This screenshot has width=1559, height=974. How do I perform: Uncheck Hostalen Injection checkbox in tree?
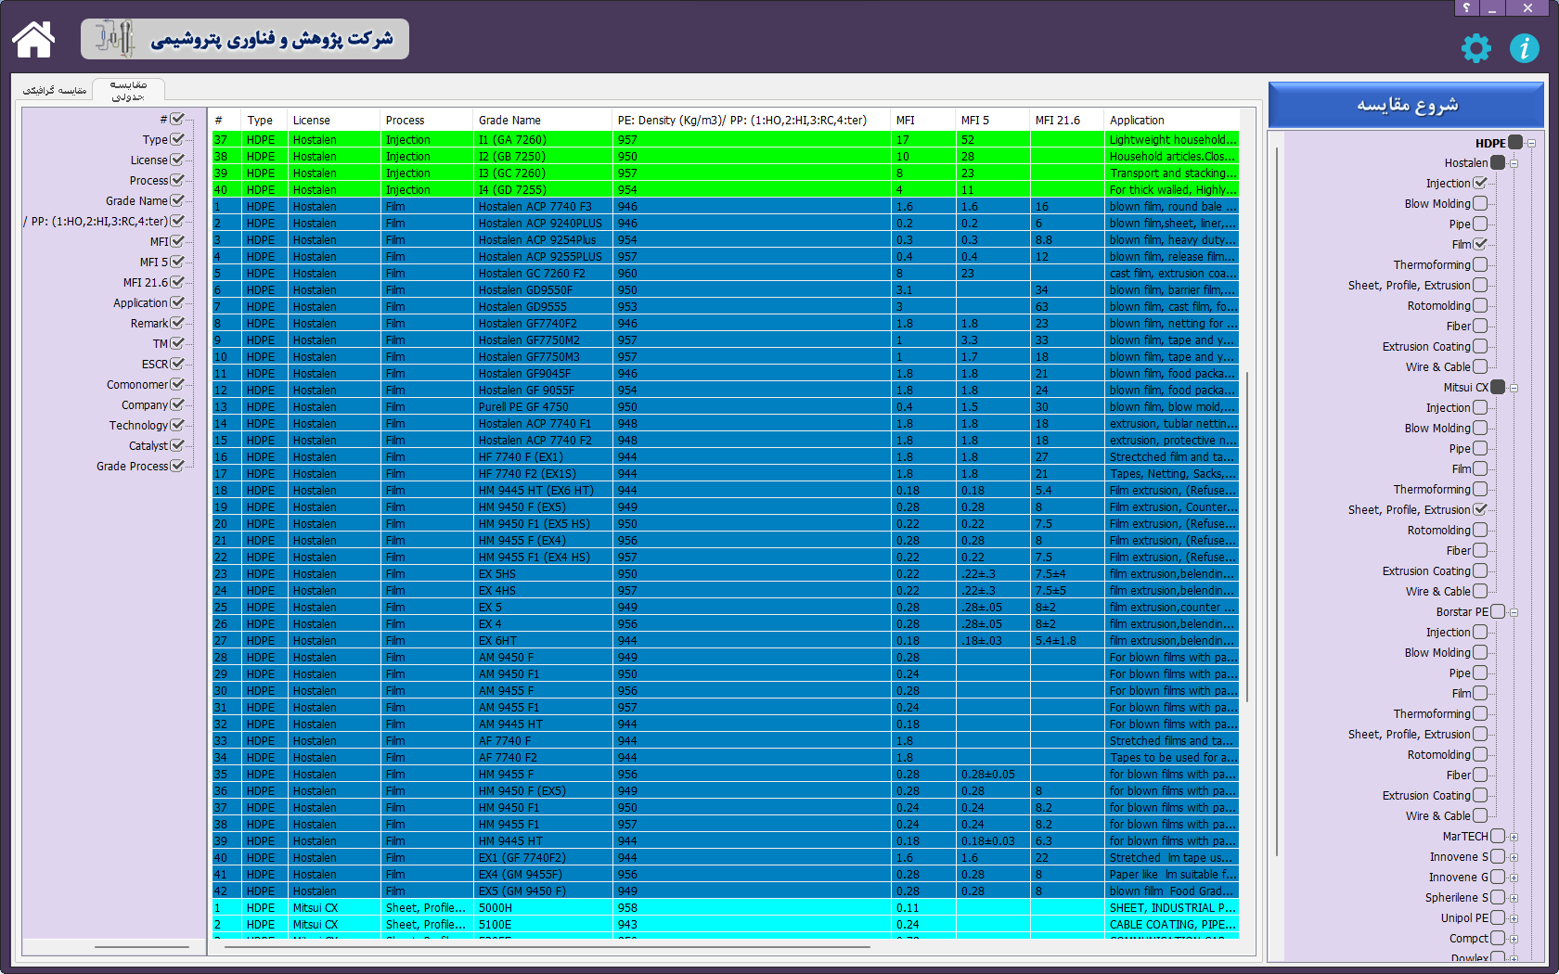click(x=1480, y=183)
